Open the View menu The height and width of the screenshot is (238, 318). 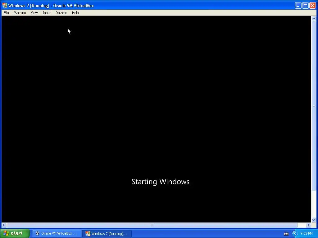(x=34, y=13)
